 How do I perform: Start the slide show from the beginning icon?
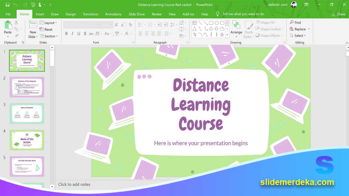click(33, 5)
